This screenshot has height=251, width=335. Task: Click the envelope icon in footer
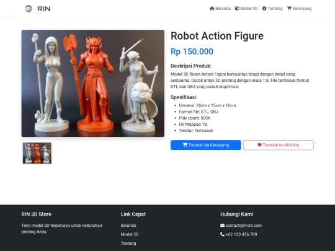[223, 226]
